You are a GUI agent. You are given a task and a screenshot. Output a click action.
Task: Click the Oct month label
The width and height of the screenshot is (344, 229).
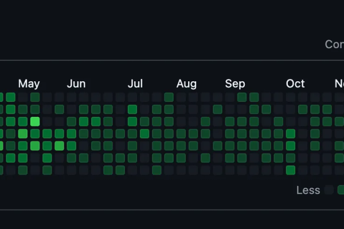pos(295,84)
